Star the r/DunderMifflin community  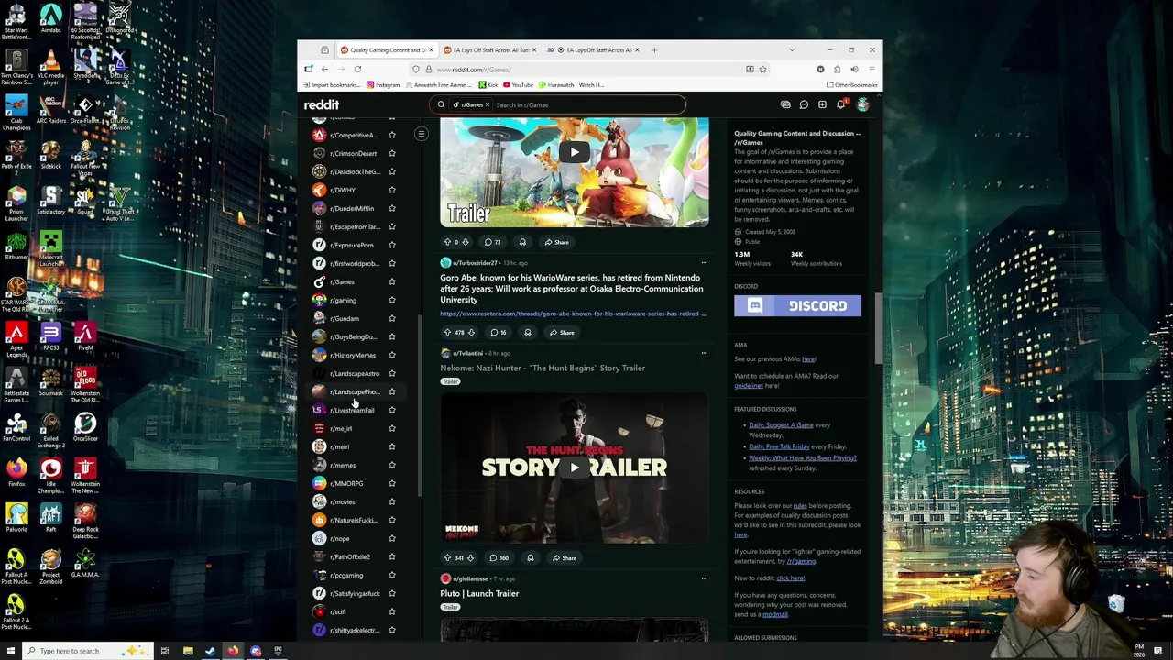pos(391,208)
